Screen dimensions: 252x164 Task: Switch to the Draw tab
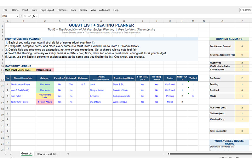tap(34, 10)
